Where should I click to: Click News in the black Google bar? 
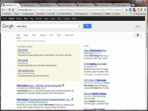(x=46, y=19)
